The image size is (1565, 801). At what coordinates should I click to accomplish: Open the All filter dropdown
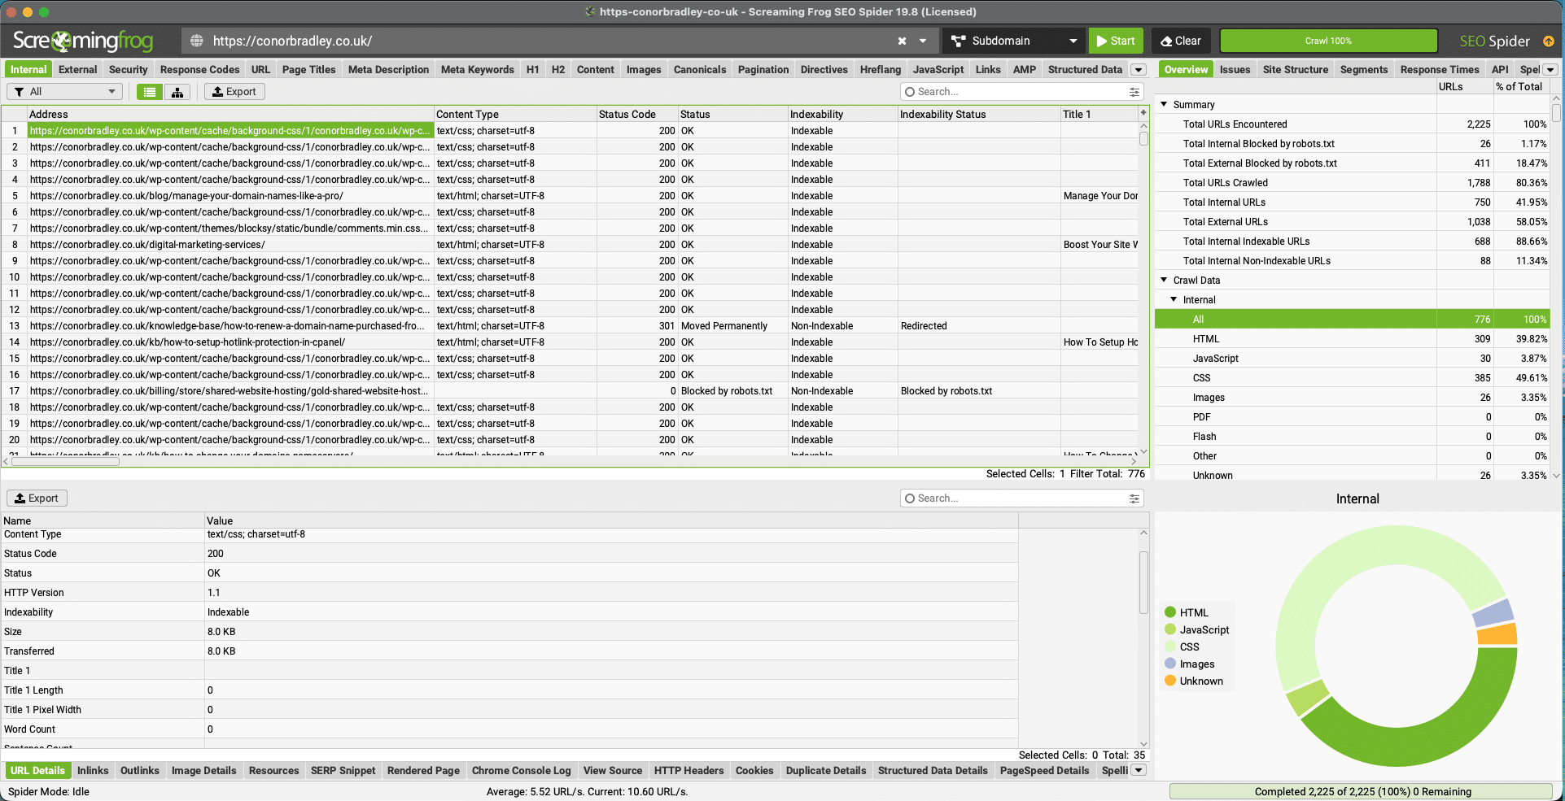coord(64,92)
